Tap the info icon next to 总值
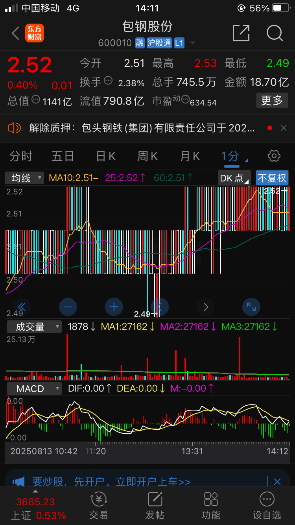The width and height of the screenshot is (295, 525). click(36, 99)
